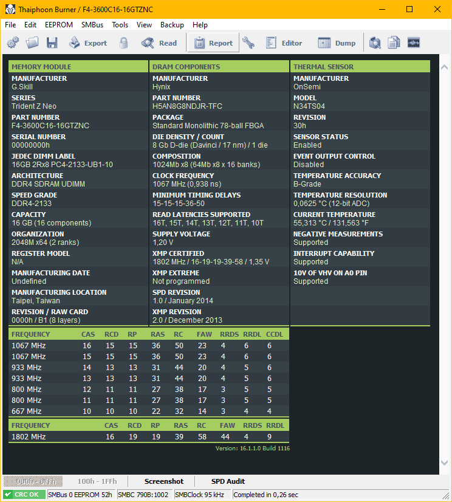452x502 pixels.
Task: Click the SMBClock 95 kHz status field
Action: pyautogui.click(x=202, y=495)
